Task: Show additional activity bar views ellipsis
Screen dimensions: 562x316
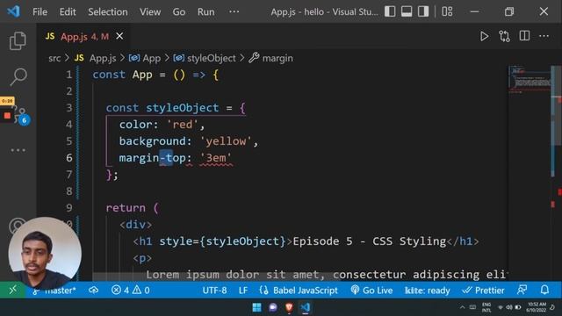Action: coord(18,150)
